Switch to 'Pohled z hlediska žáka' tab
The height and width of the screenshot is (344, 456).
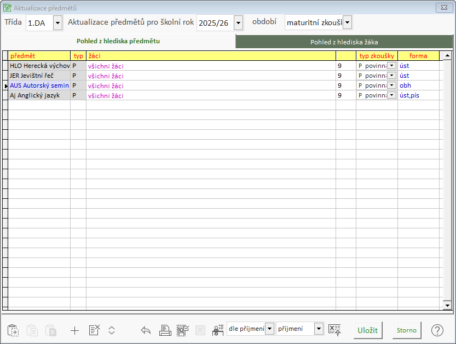344,42
